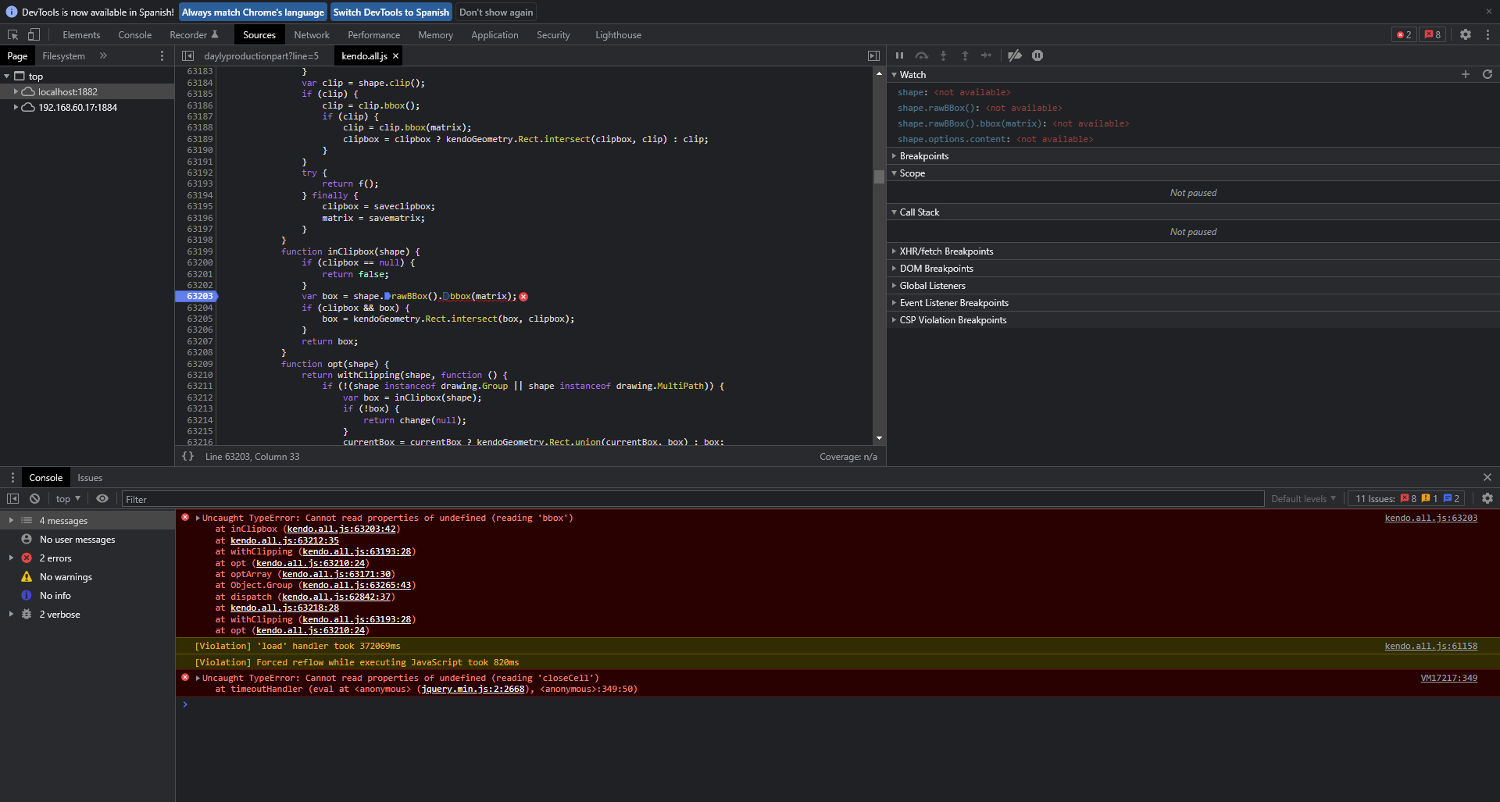
Task: Expand the Breakpoints section
Action: [x=923, y=156]
